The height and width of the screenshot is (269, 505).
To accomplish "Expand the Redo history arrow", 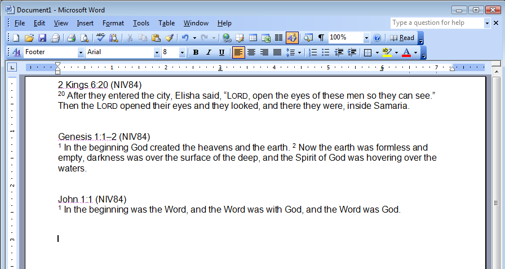I will click(214, 38).
